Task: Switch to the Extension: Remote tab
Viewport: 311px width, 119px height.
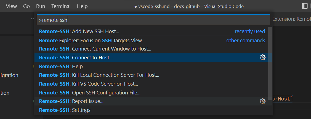Action: [291, 19]
